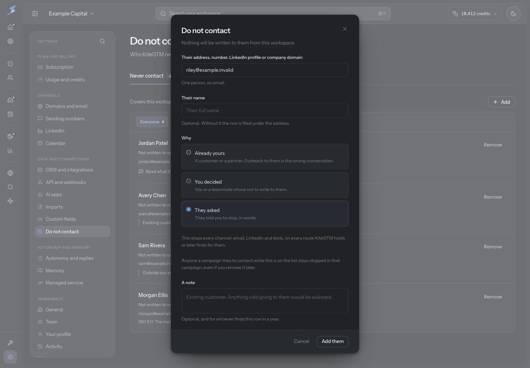Click the Add them button

(333, 342)
